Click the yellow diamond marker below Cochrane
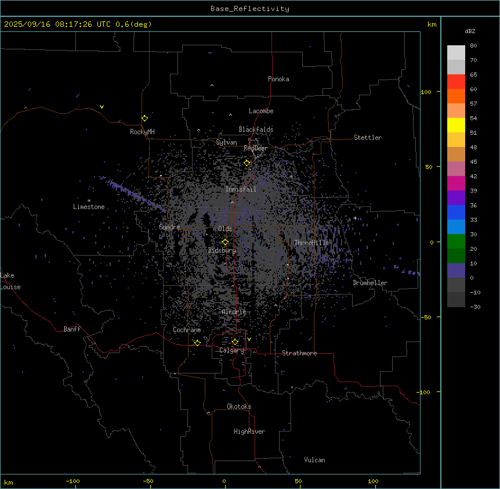Image resolution: width=500 pixels, height=489 pixels. (x=197, y=343)
